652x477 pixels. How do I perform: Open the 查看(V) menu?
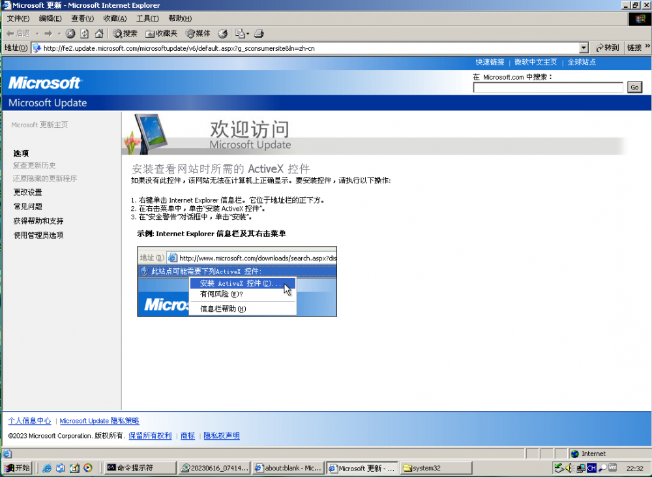coord(82,18)
